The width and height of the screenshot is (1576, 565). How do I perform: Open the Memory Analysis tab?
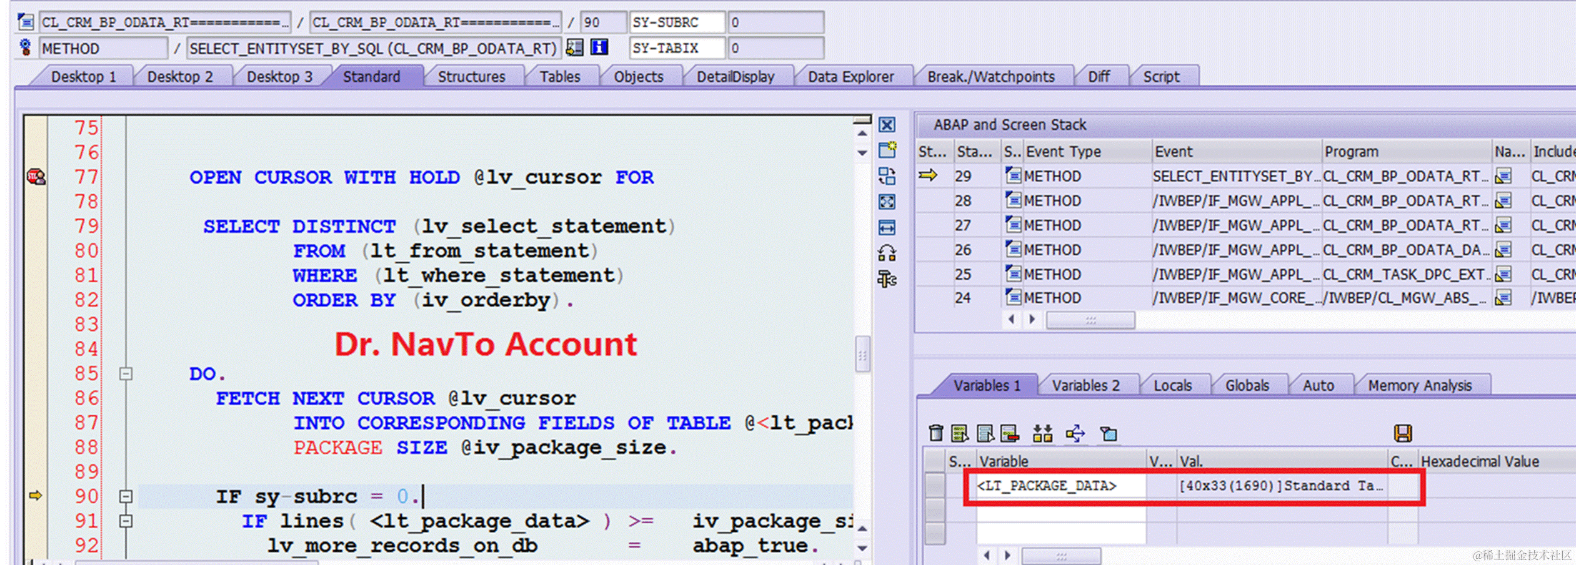pyautogui.click(x=1420, y=385)
